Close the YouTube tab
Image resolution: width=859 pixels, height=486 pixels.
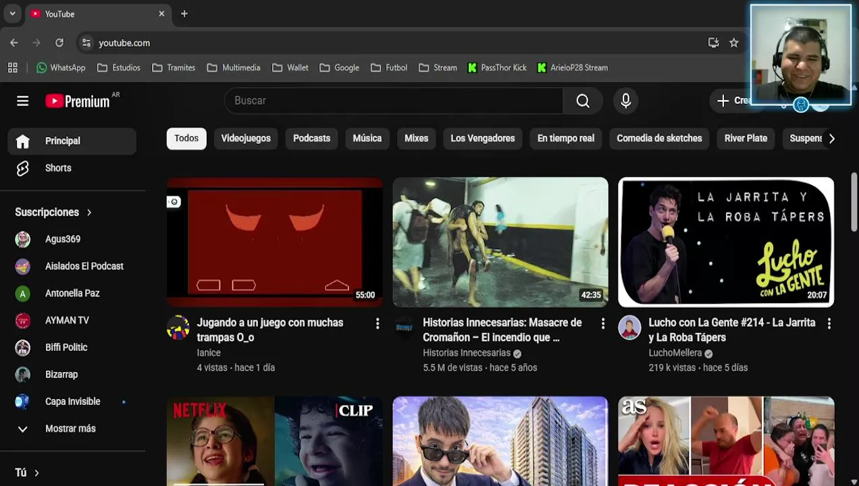(161, 13)
